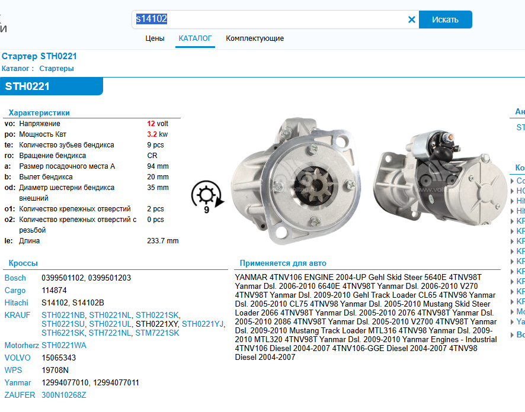Open the VOLVO brand link
This screenshot has height=412, width=525.
point(17,358)
